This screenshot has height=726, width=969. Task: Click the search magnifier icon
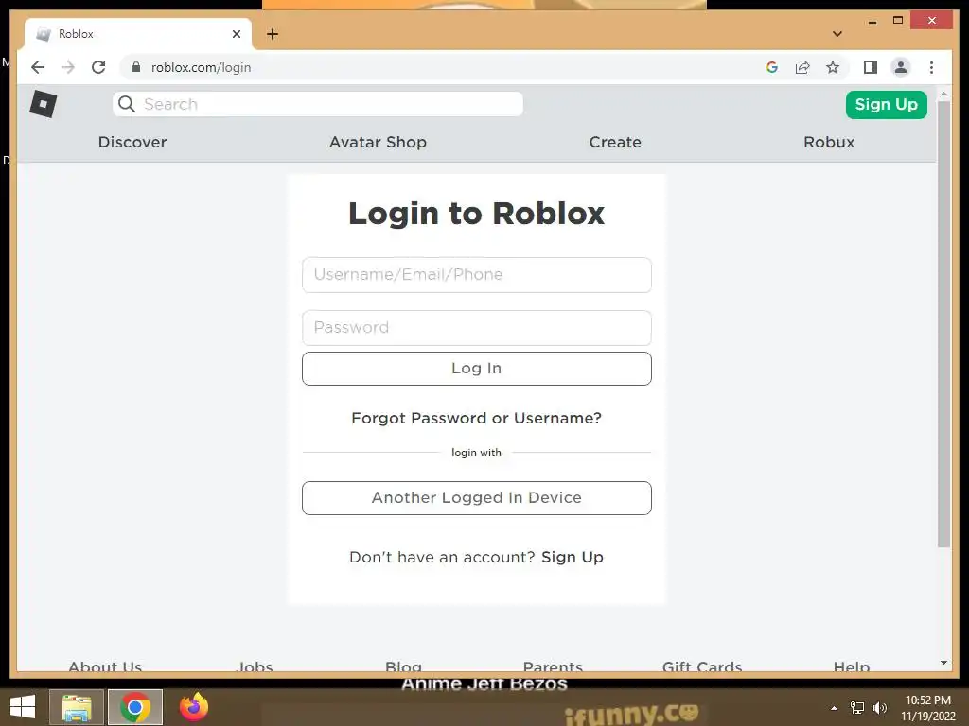(127, 104)
